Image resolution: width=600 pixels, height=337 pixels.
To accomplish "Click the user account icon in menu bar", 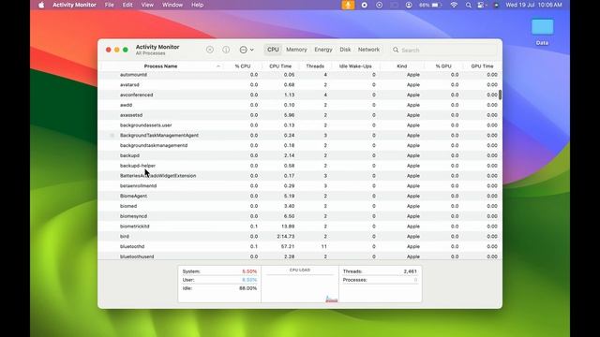I will click(x=409, y=5).
